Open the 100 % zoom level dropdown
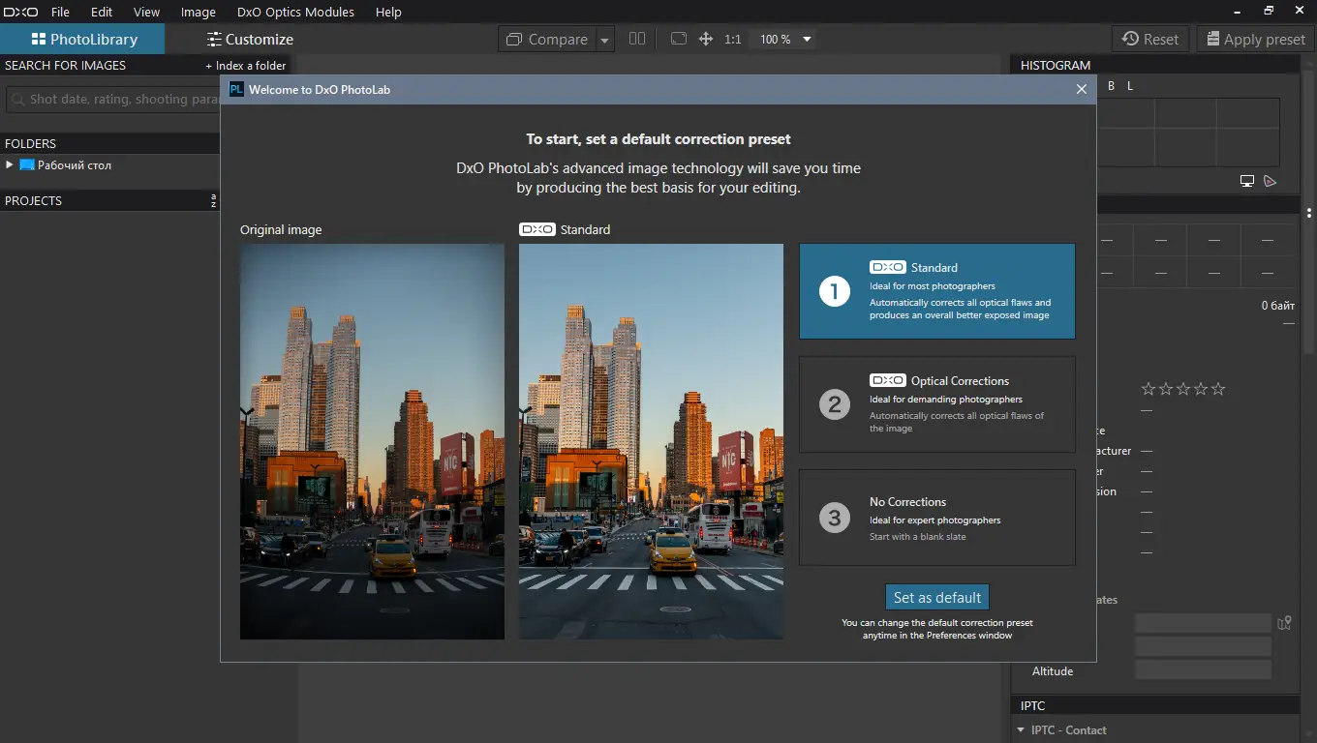 pyautogui.click(x=807, y=40)
